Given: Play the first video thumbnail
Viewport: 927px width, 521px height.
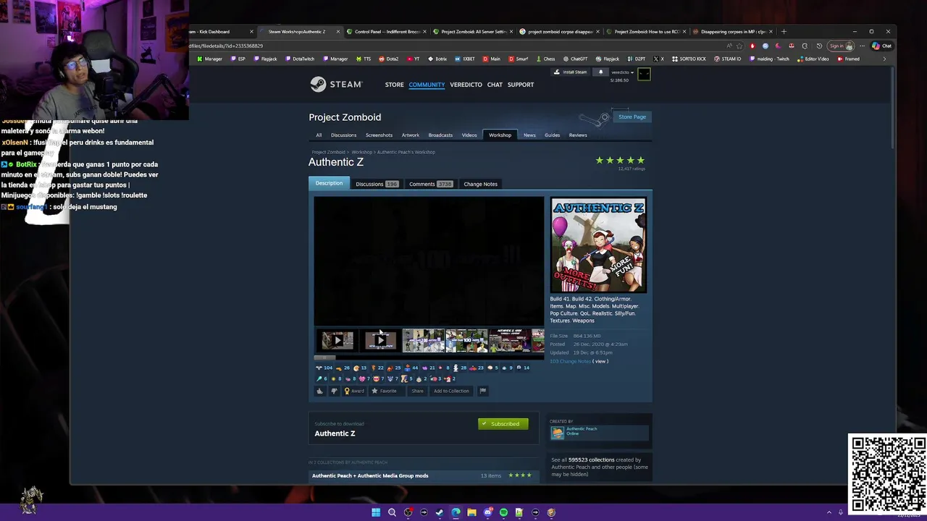Looking at the screenshot, I should click(337, 340).
